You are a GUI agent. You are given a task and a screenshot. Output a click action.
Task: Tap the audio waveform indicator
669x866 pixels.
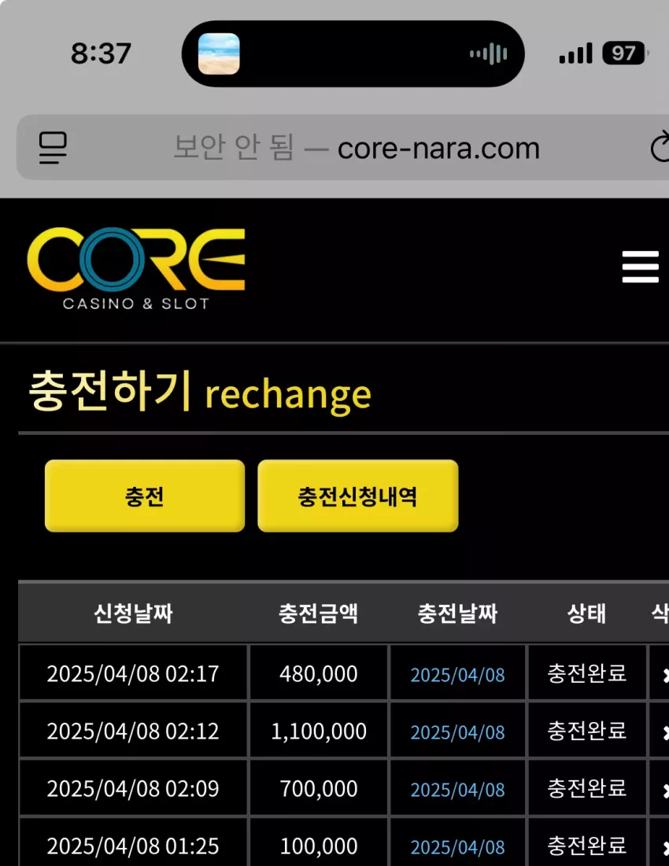tap(488, 54)
